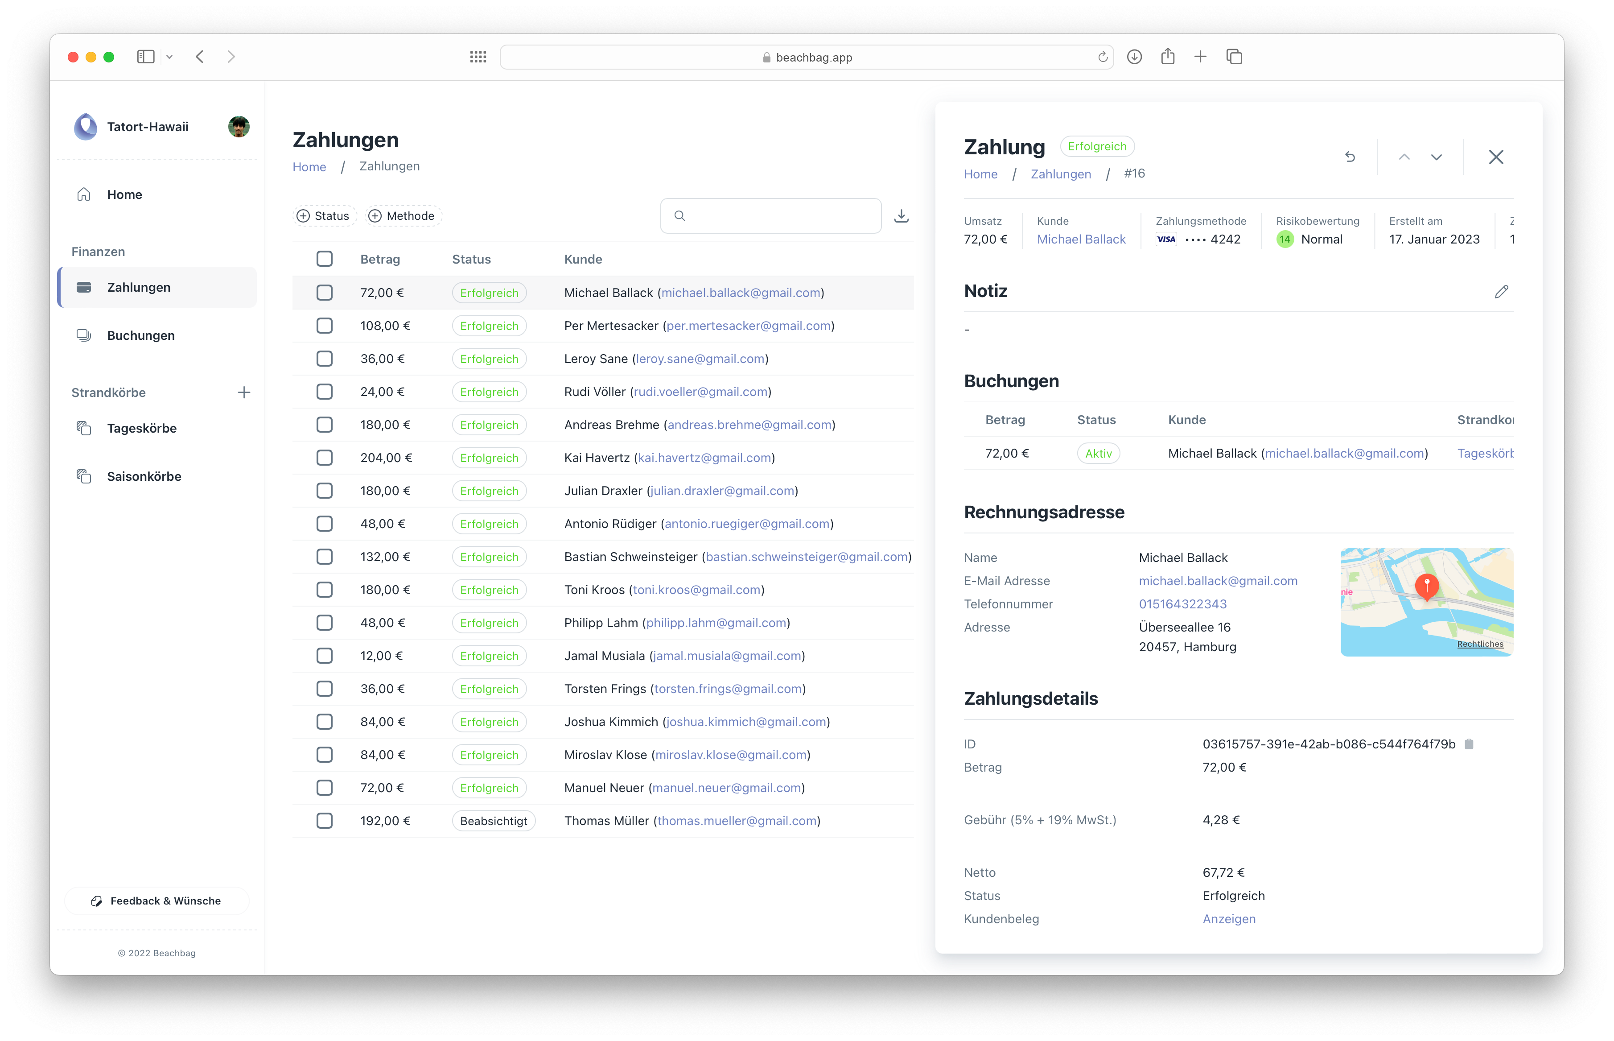Screen dimensions: 1614x1041
Task: Click the previous payment navigation arrow
Action: pyautogui.click(x=1402, y=157)
